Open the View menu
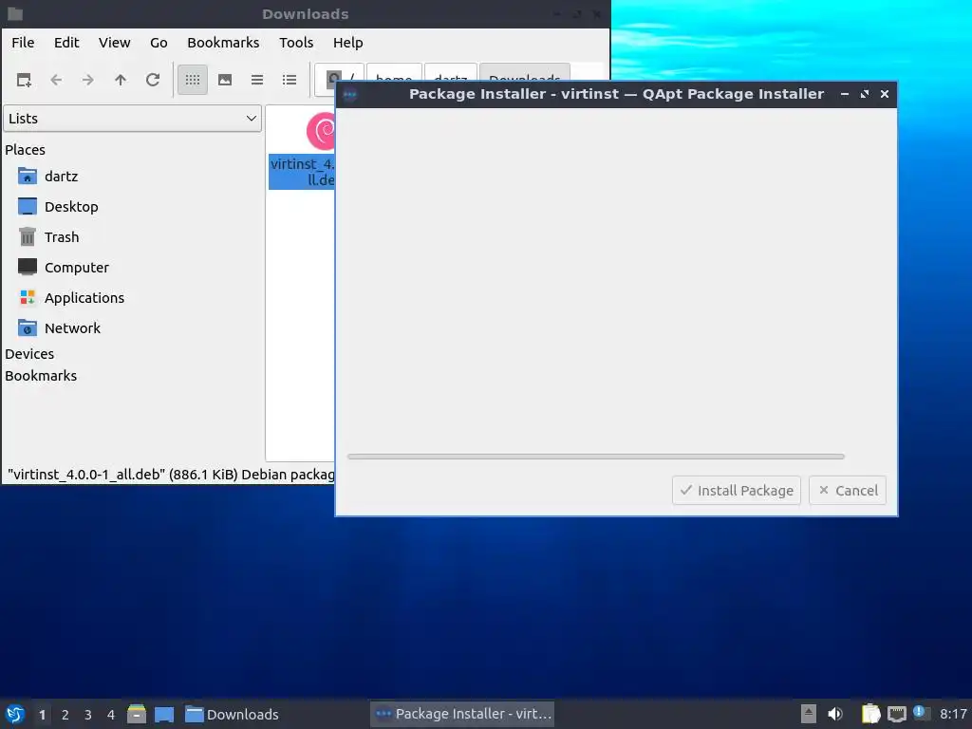This screenshot has width=972, height=729. click(x=114, y=43)
